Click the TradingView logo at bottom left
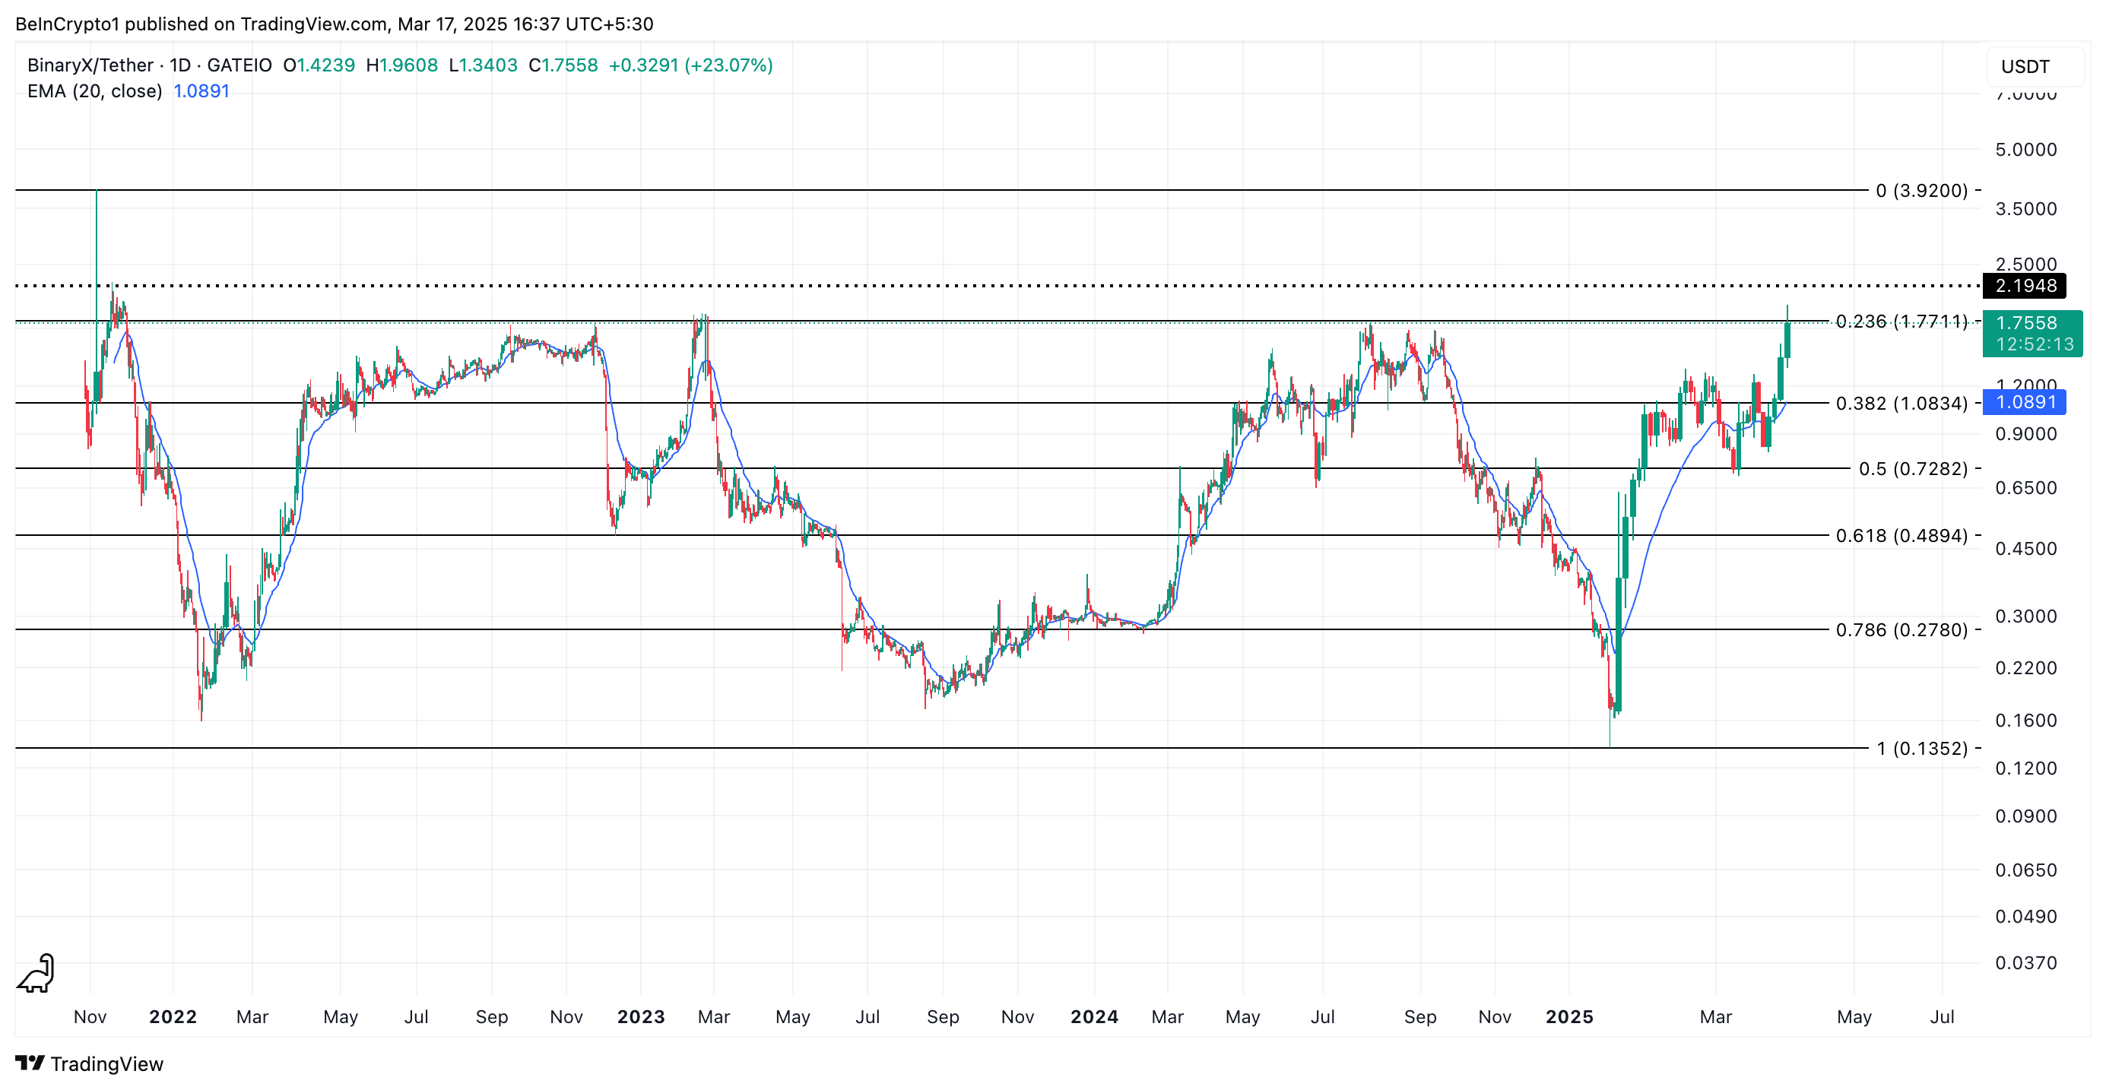2106x1090 pixels. (88, 1063)
